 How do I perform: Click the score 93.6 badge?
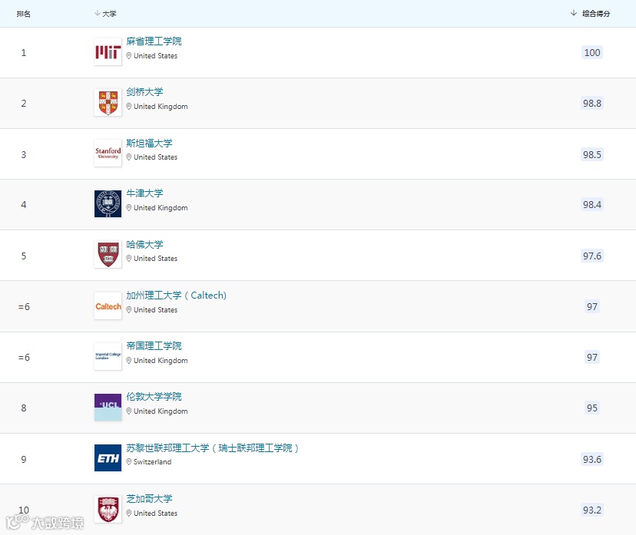[x=591, y=460]
